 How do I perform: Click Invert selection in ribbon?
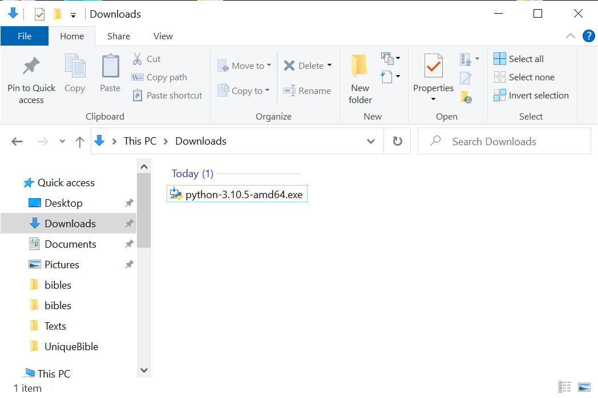(531, 96)
